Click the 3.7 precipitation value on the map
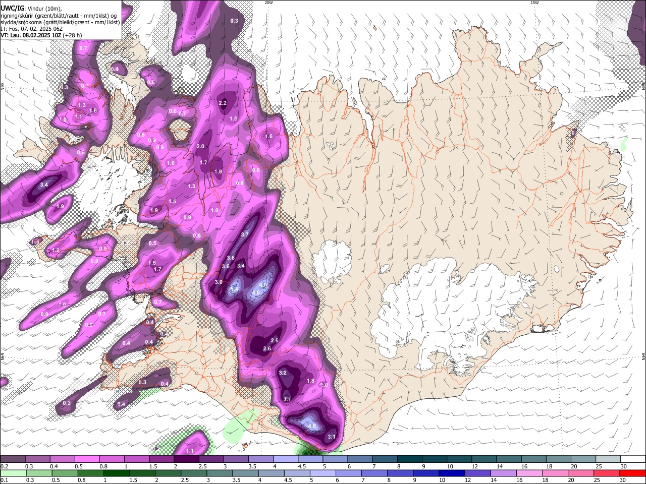Viewport: 646px width, 484px height. tap(245, 235)
